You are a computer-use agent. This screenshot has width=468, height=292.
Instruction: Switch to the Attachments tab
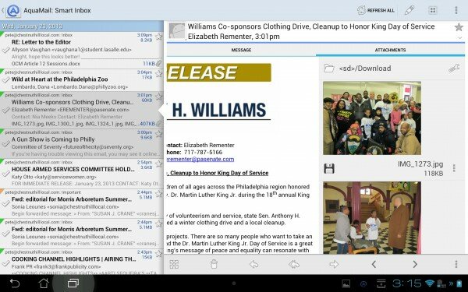pos(390,50)
